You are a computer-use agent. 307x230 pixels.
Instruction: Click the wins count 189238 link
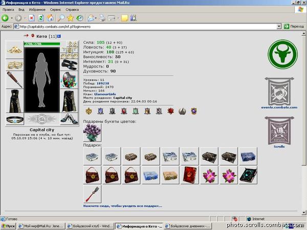[x=103, y=83]
